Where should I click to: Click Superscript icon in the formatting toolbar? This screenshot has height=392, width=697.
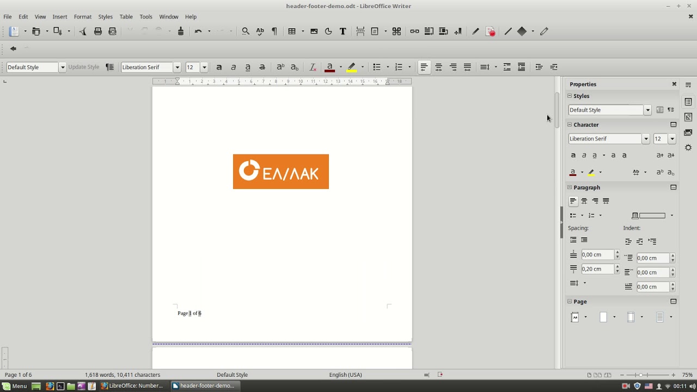pos(280,67)
